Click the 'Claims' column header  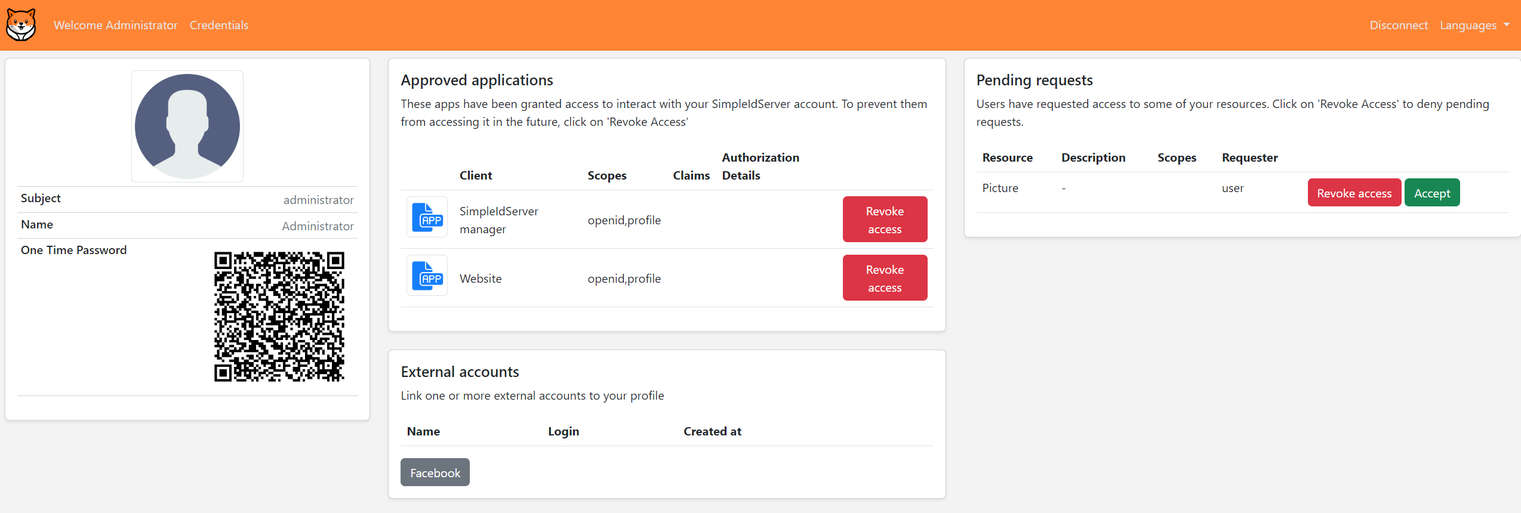click(x=691, y=175)
